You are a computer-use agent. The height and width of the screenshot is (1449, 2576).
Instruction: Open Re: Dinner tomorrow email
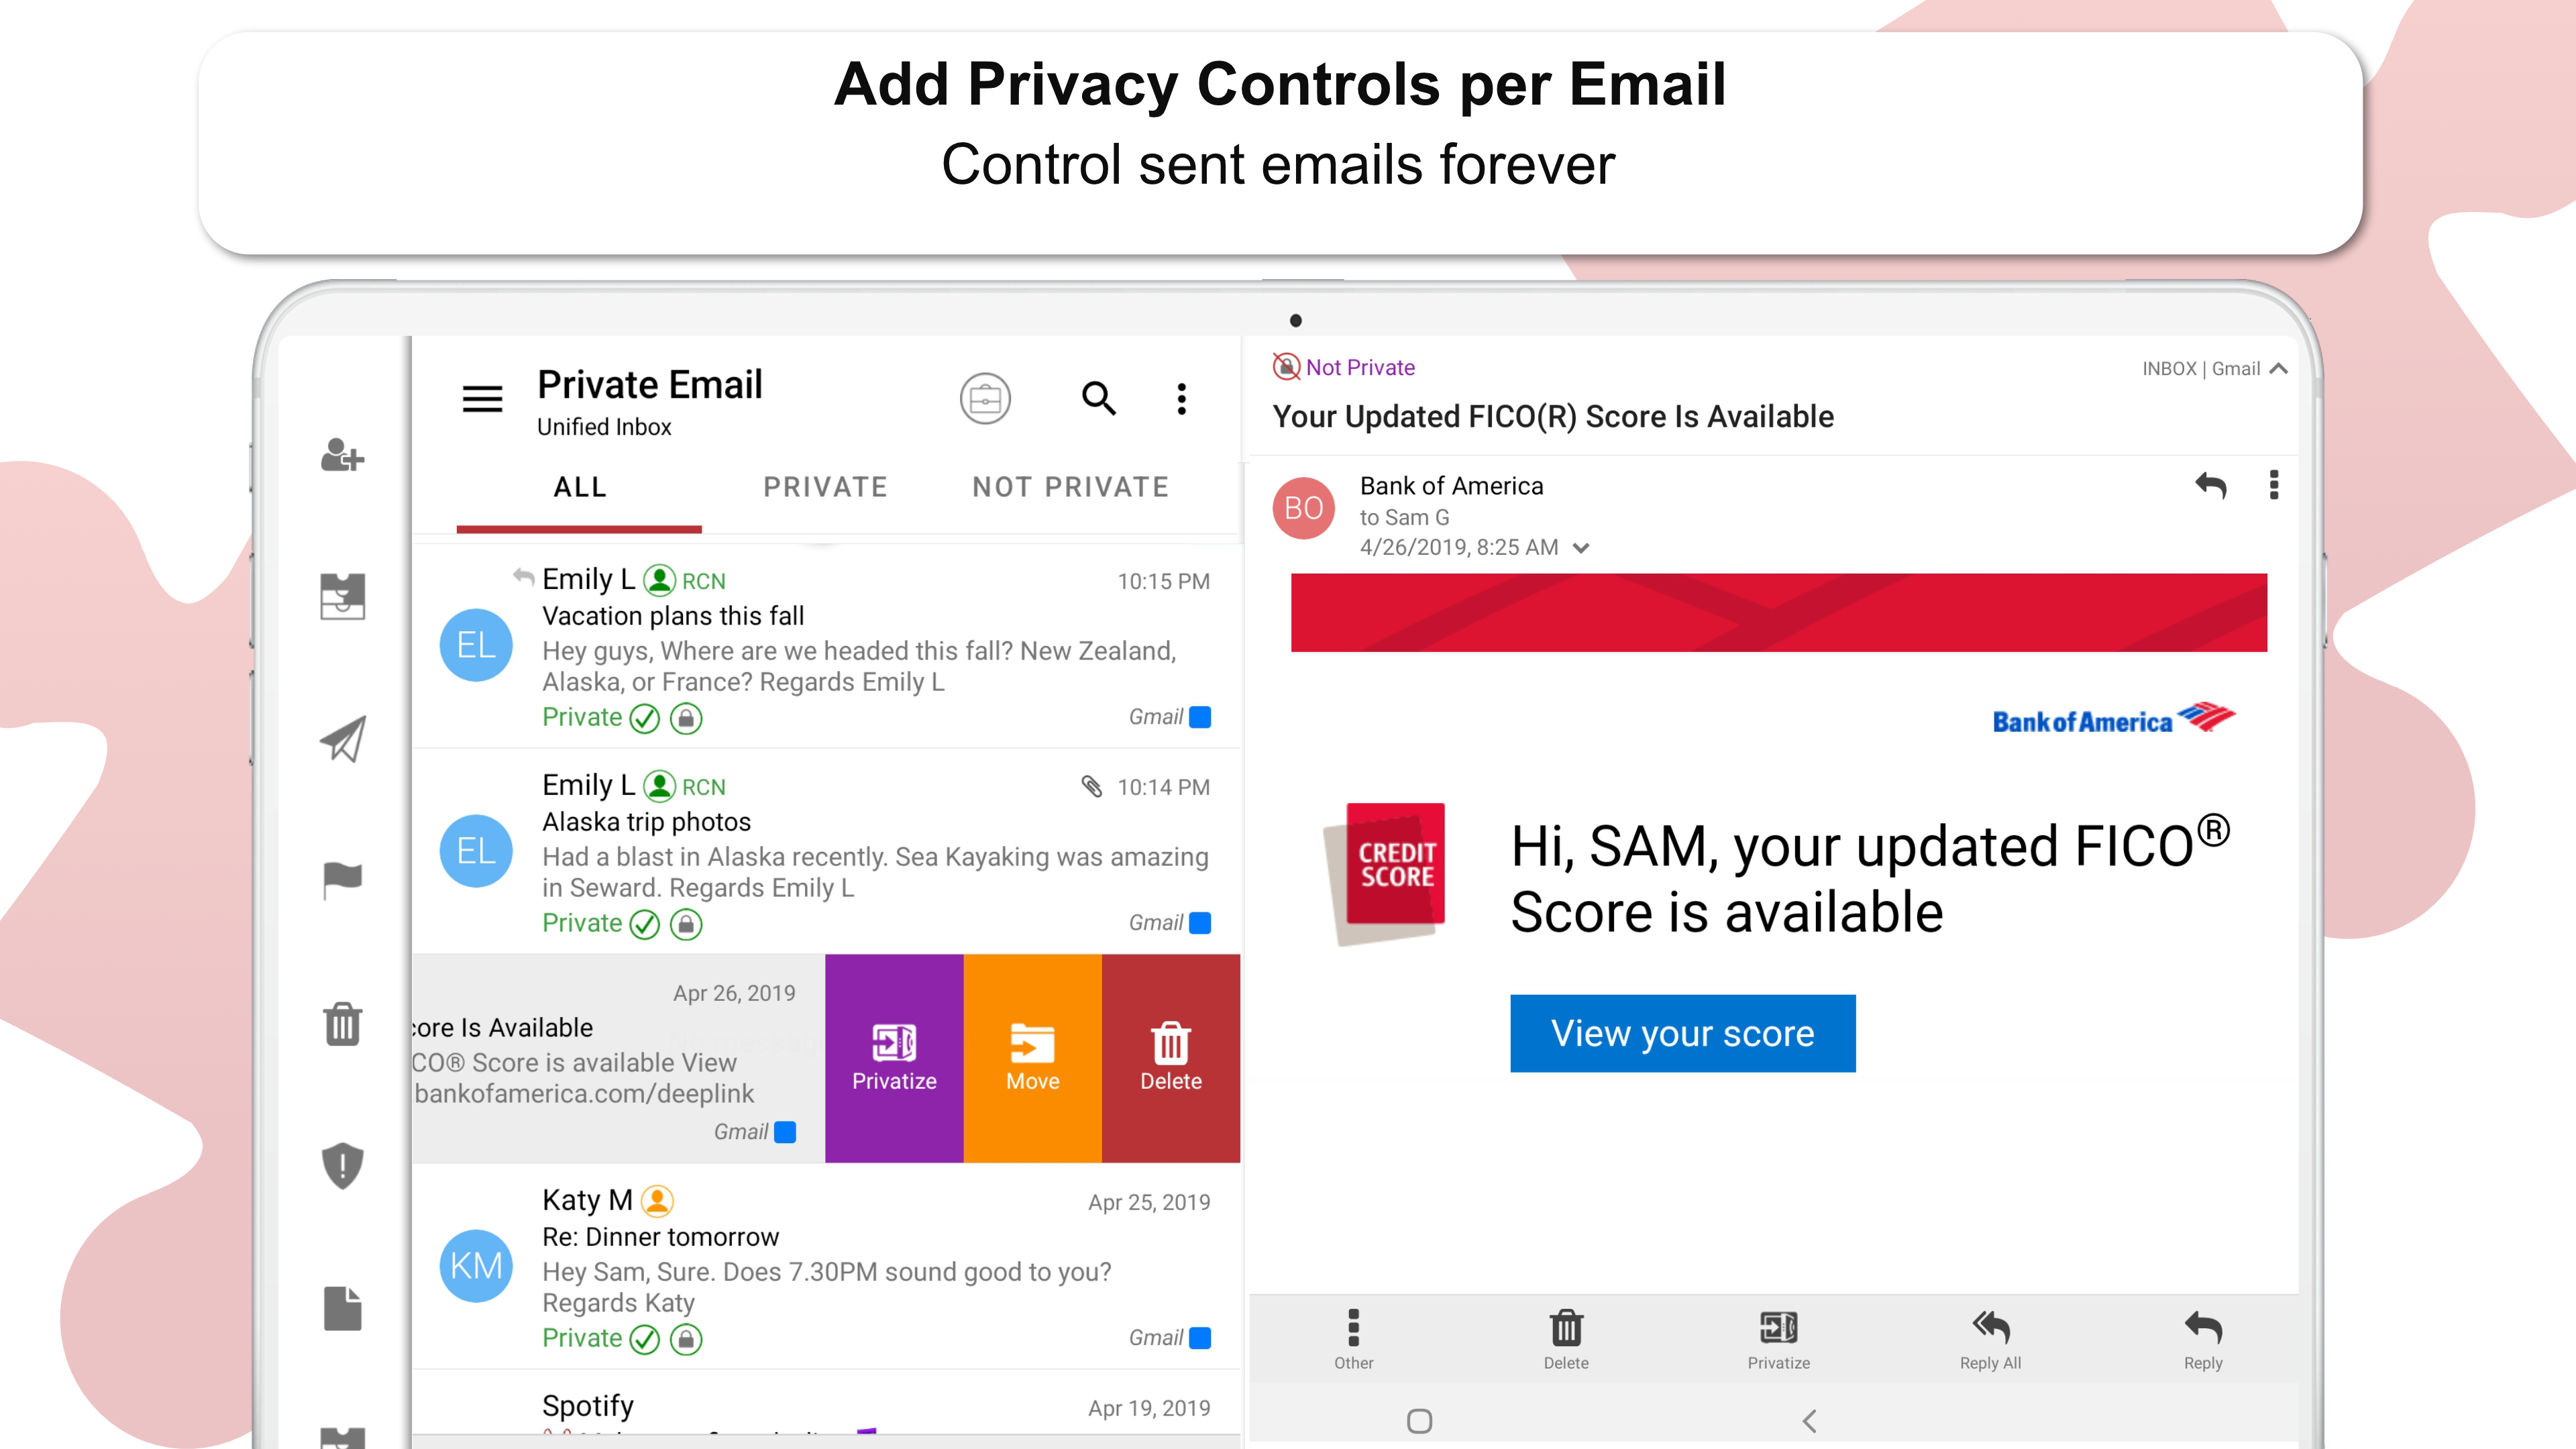826,1267
